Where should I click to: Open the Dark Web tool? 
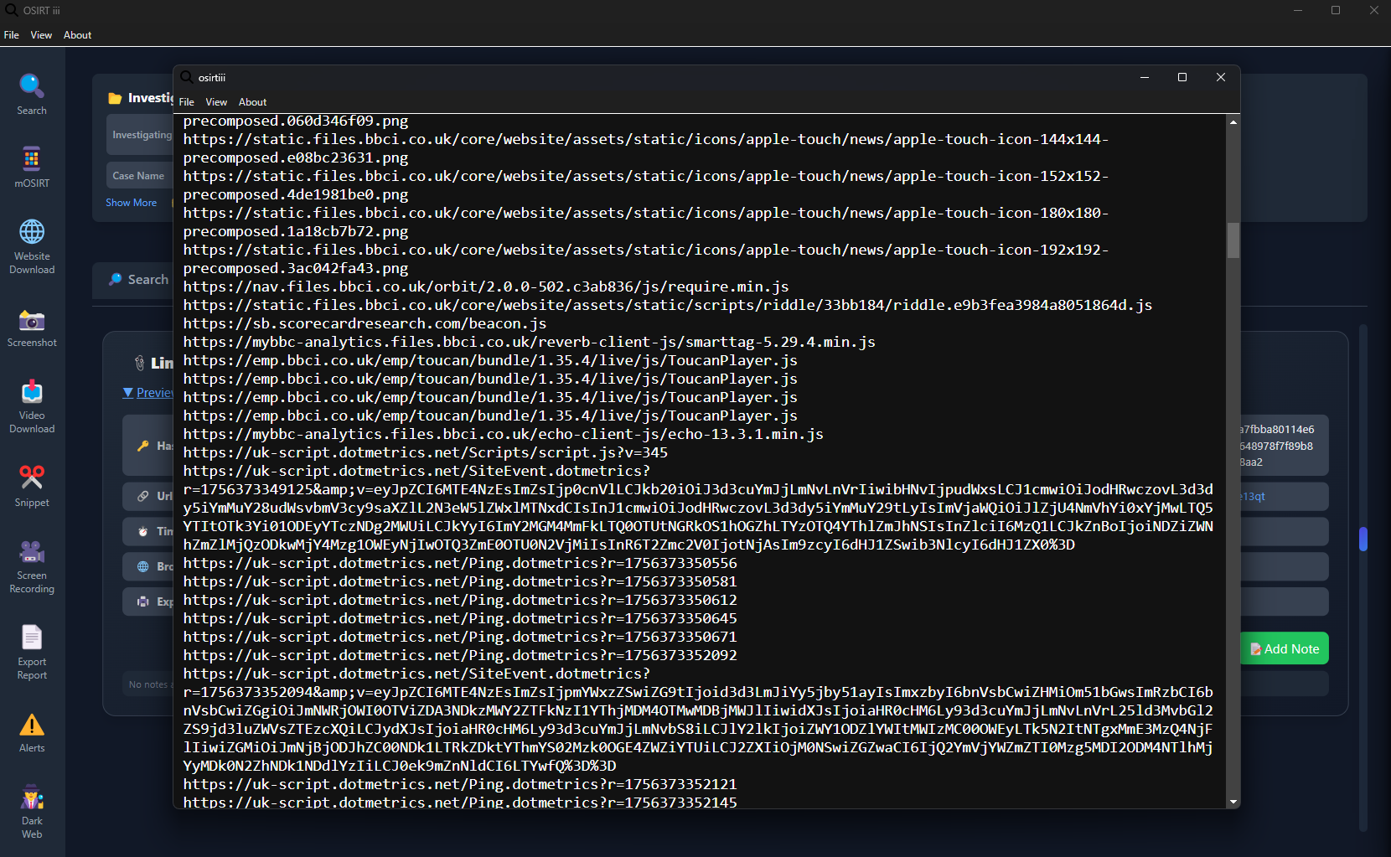tap(31, 808)
